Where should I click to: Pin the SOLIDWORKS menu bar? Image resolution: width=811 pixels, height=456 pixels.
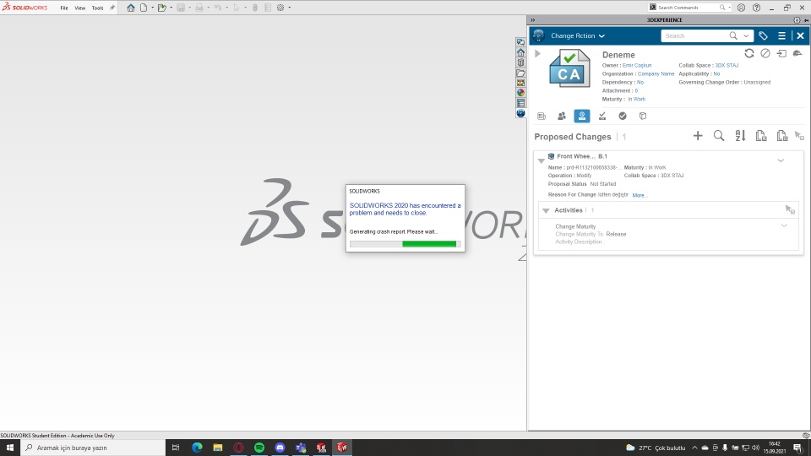[112, 8]
